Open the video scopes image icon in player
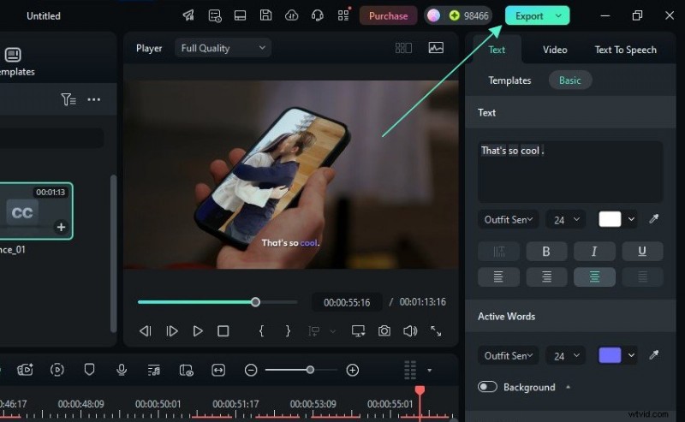The width and height of the screenshot is (685, 422). (436, 48)
